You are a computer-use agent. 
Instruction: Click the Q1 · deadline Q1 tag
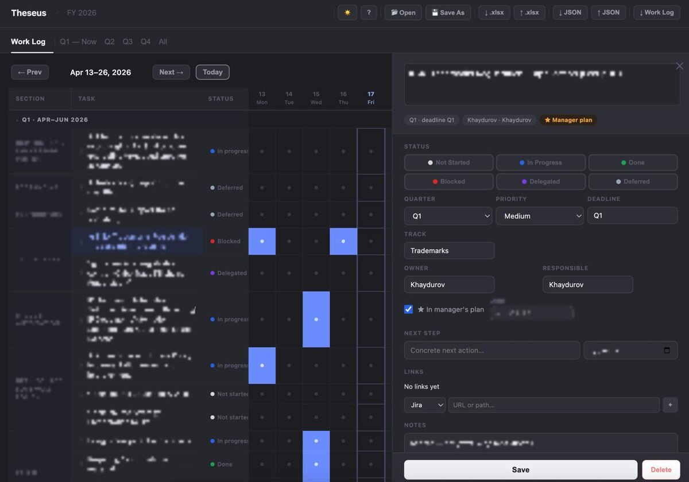tap(432, 120)
